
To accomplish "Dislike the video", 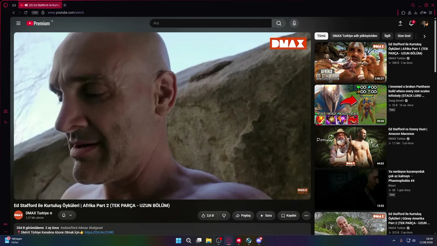I will tap(224, 216).
